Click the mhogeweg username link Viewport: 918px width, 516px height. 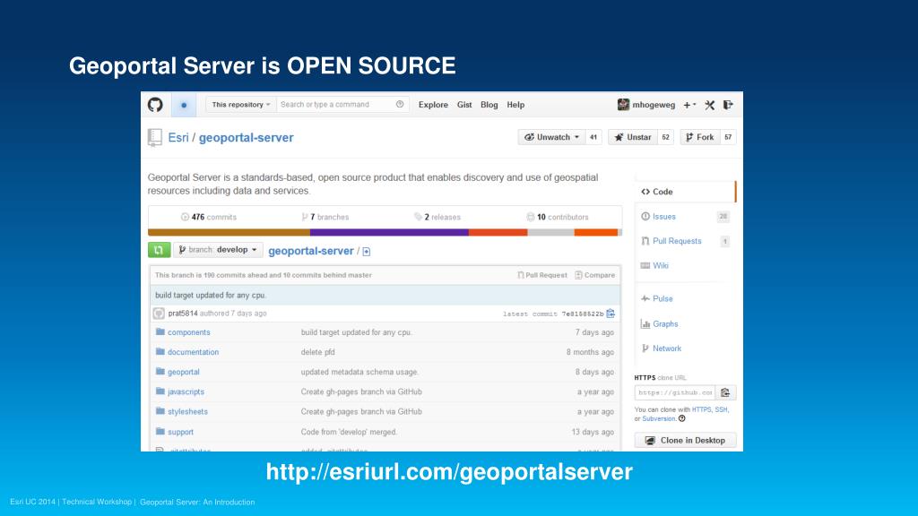(x=654, y=105)
